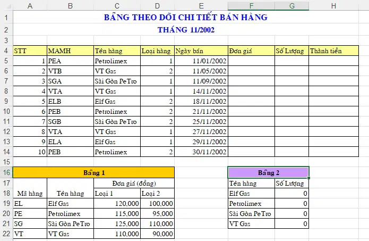Select VT Gas quantity cell in Bảng 2
Image resolution: width=369 pixels, height=241 pixels.
click(292, 223)
